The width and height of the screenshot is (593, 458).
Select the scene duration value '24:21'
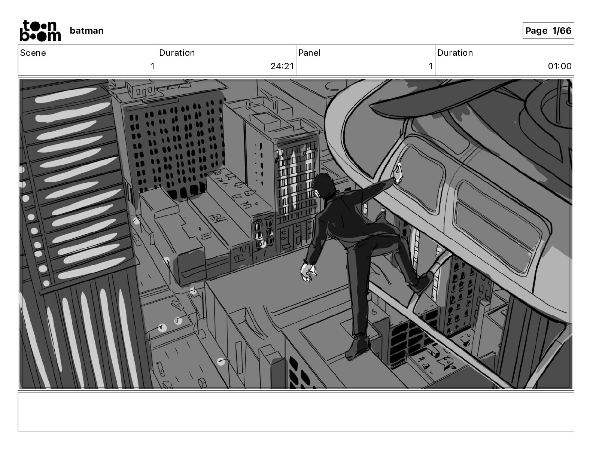click(282, 66)
